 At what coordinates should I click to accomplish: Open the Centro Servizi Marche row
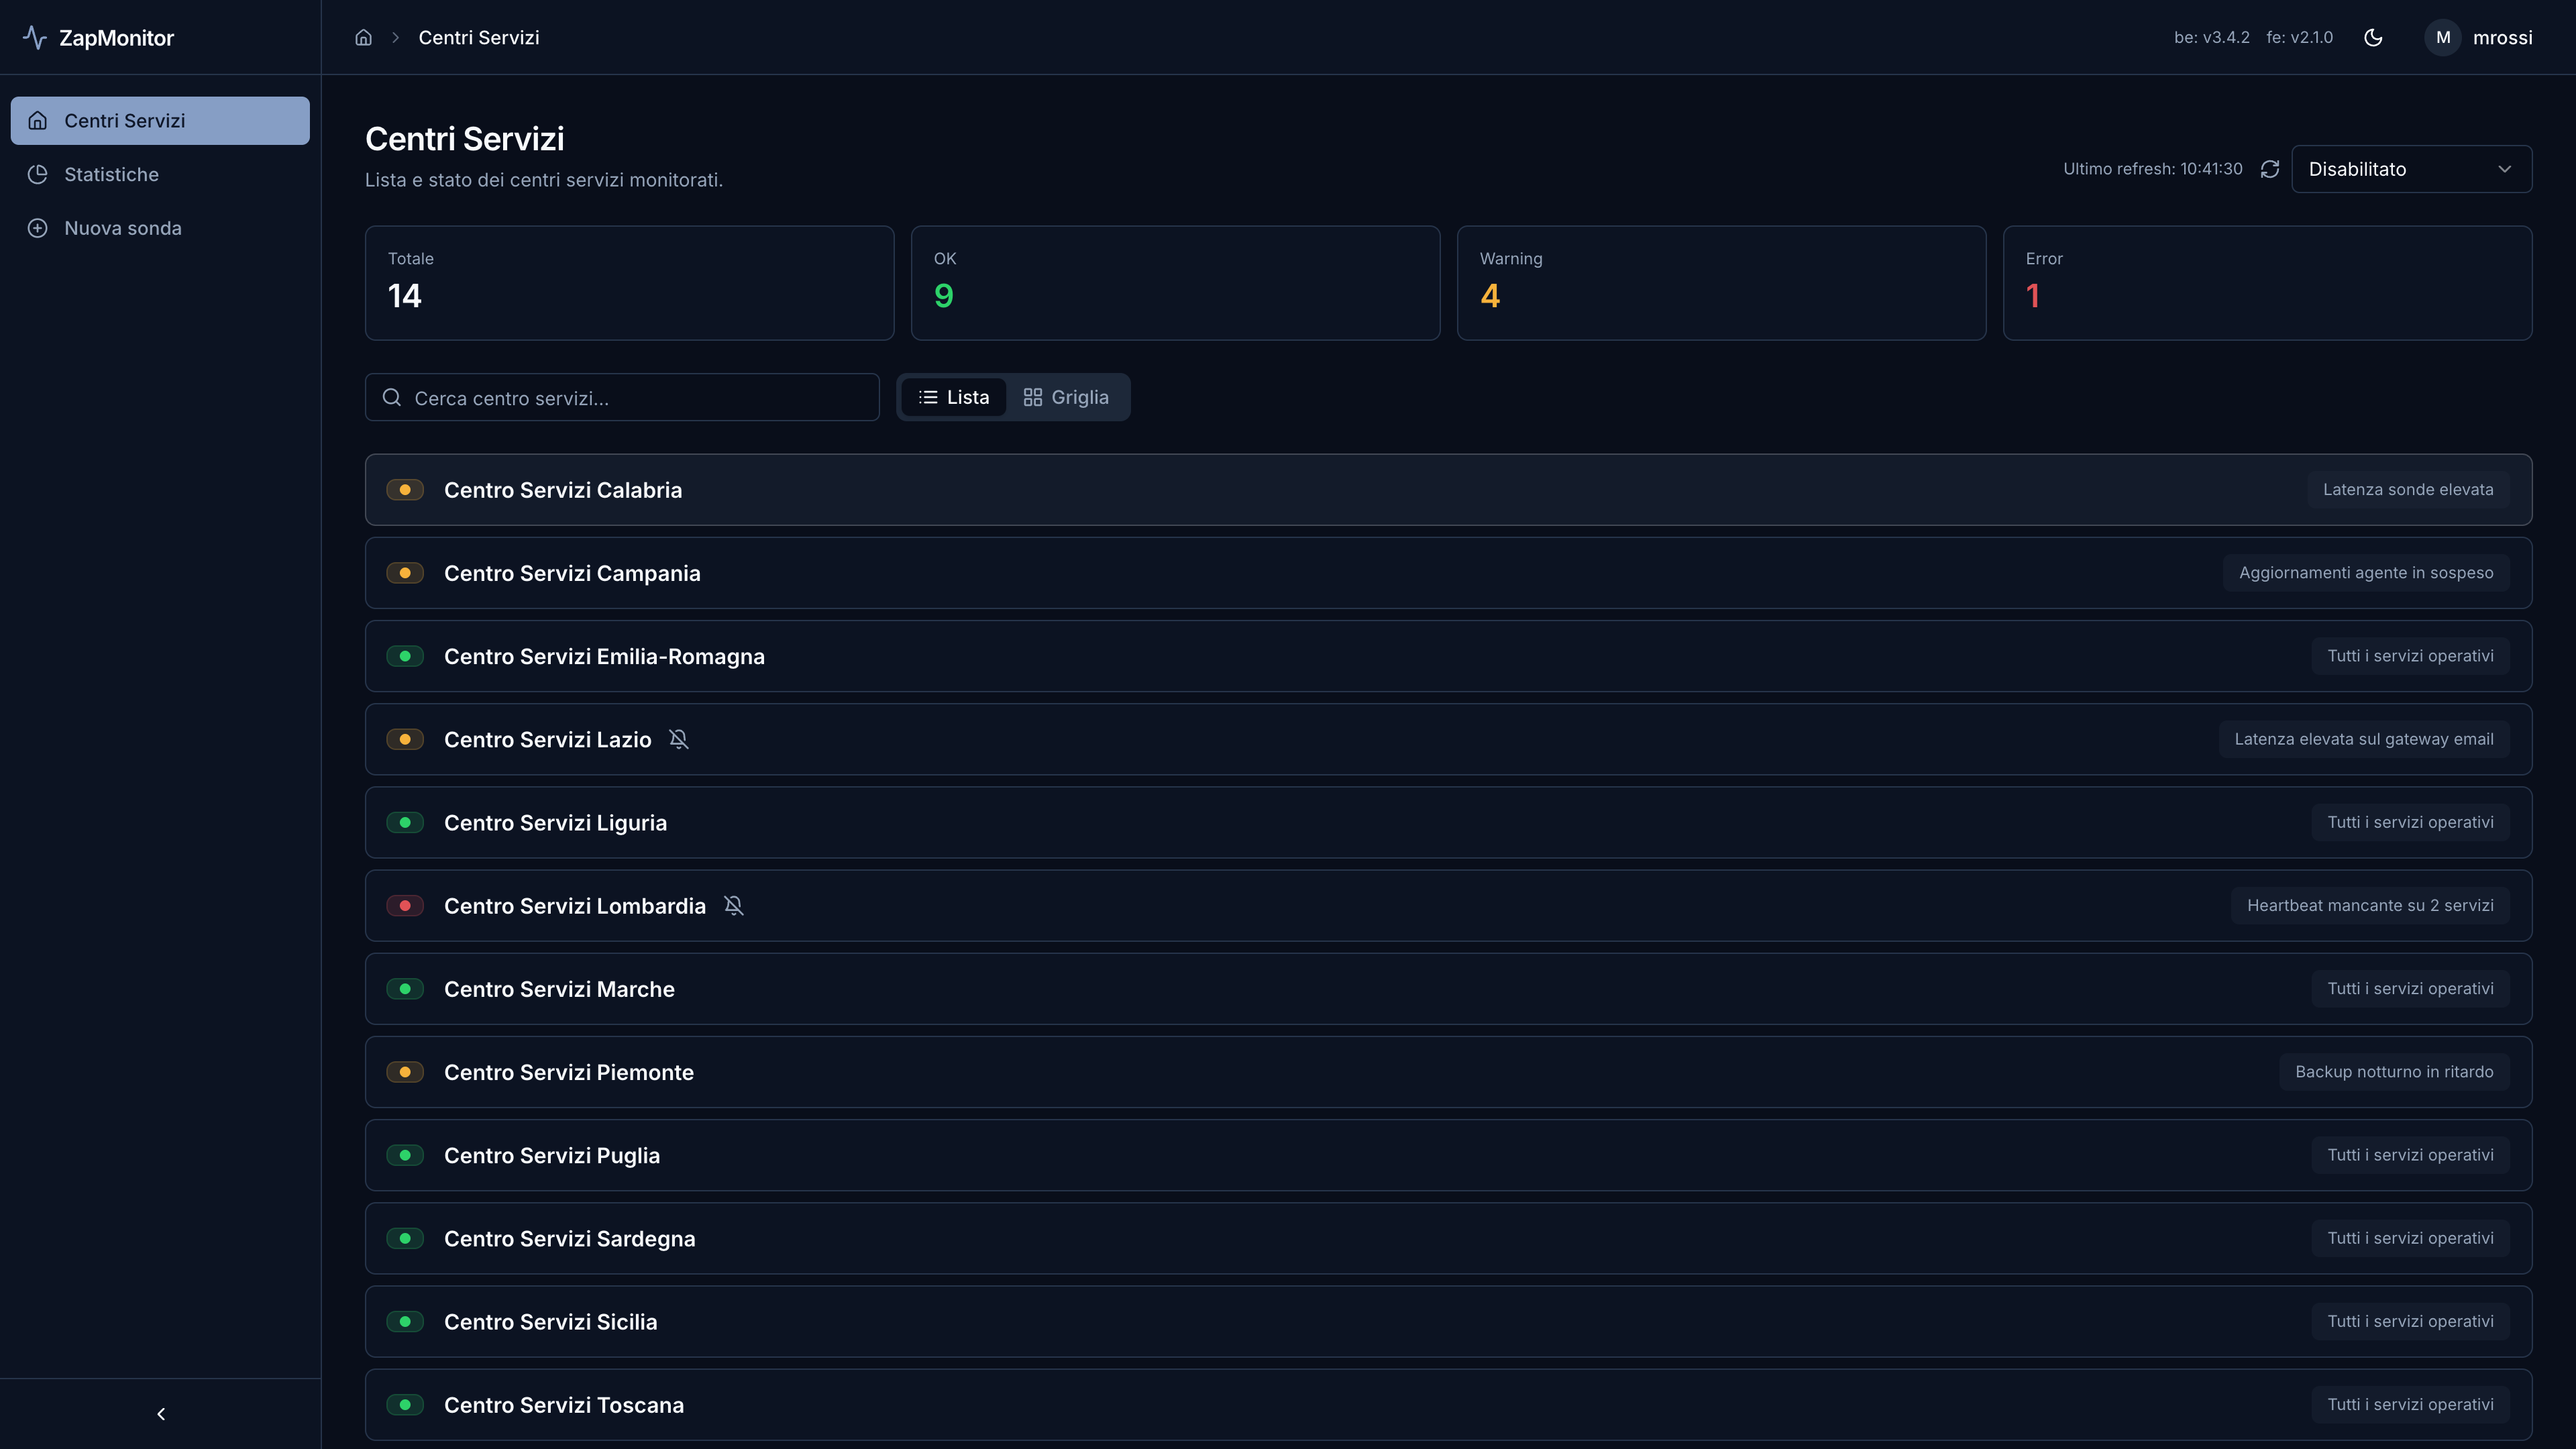(1448, 989)
